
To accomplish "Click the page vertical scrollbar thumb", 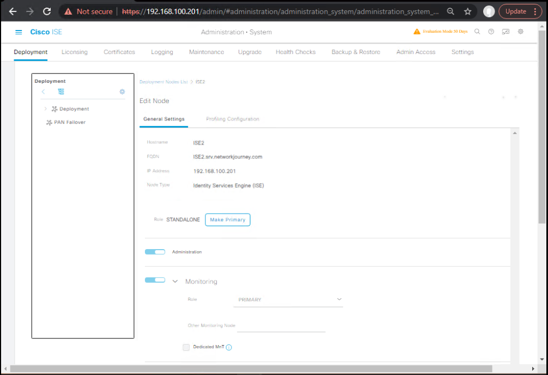I will click(541, 126).
